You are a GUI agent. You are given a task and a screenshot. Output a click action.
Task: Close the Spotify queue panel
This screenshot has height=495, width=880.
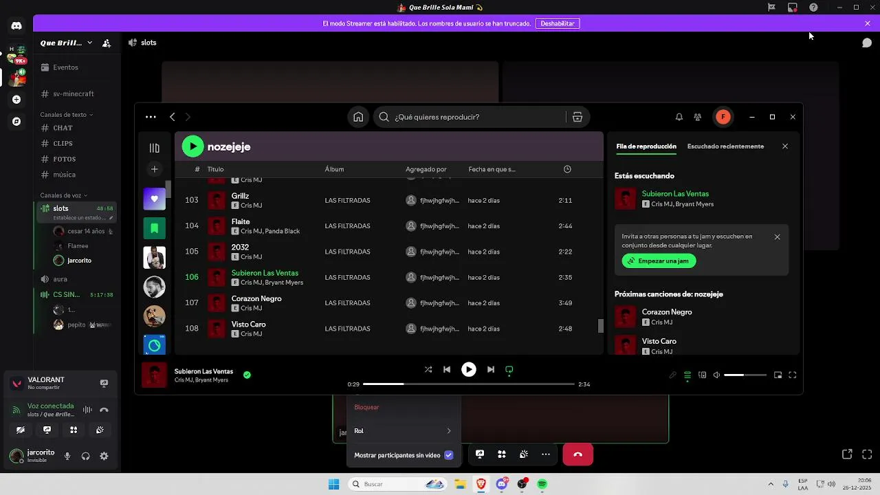click(x=785, y=146)
